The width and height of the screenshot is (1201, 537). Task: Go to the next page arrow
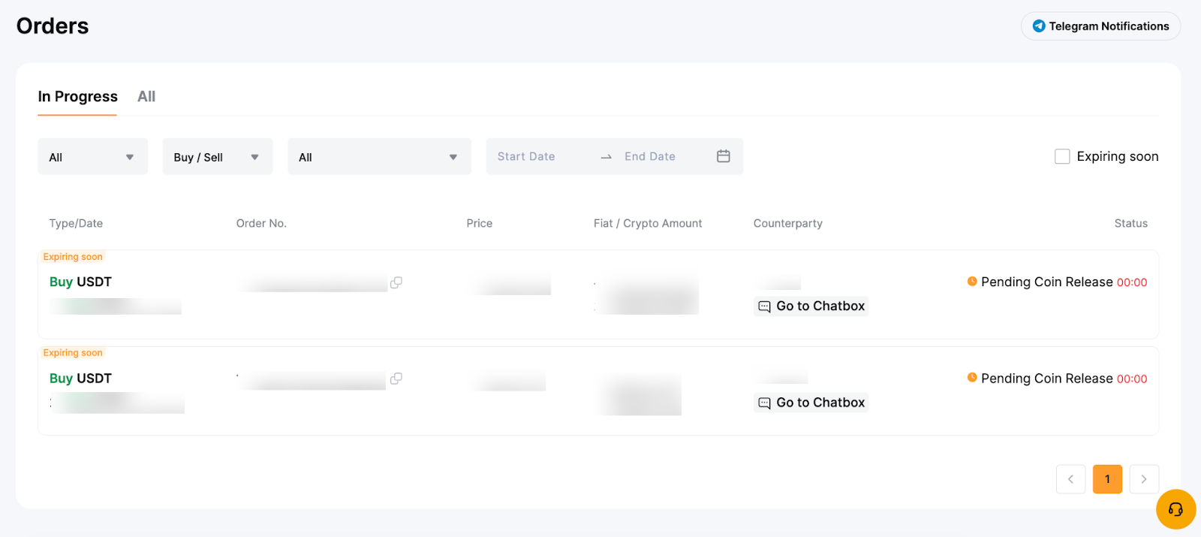pos(1143,479)
